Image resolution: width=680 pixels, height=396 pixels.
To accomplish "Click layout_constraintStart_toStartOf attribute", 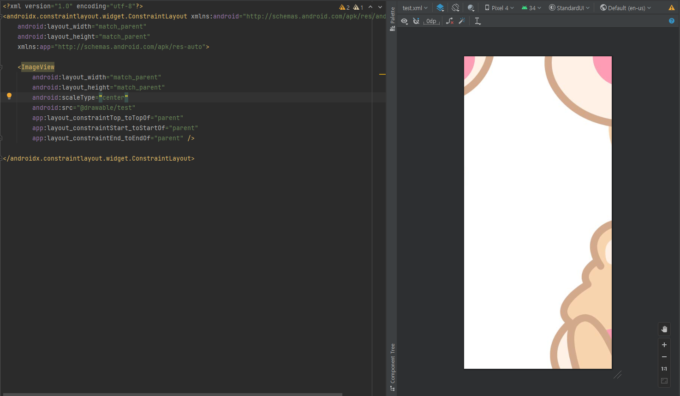I will [115, 128].
